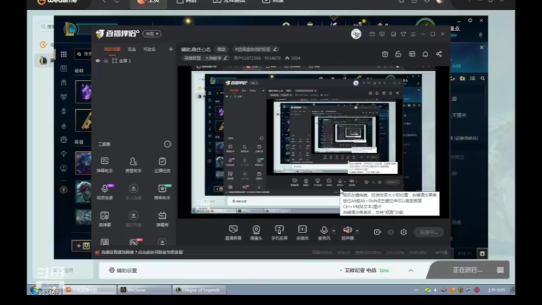Click the purple crystal material thumbnail

click(83, 91)
